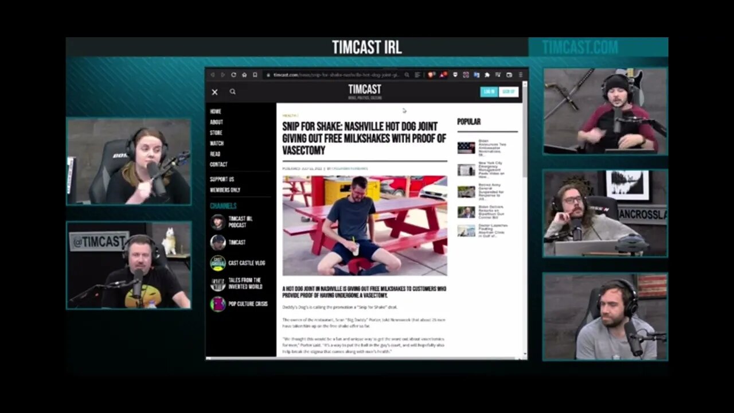This screenshot has height=413, width=734.
Task: Open READ in the side menu
Action: (215, 154)
